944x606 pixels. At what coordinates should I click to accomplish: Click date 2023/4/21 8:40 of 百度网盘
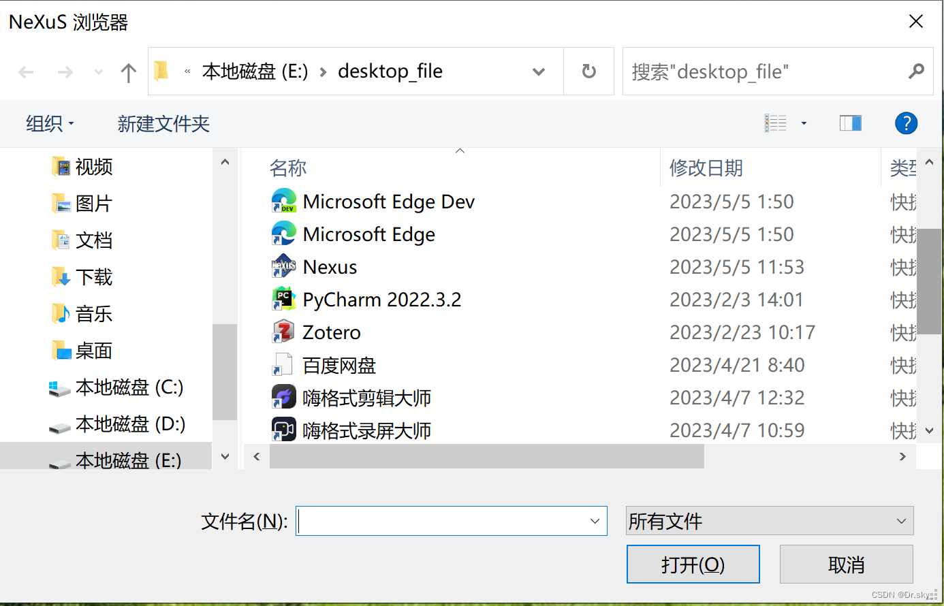pyautogui.click(x=737, y=365)
